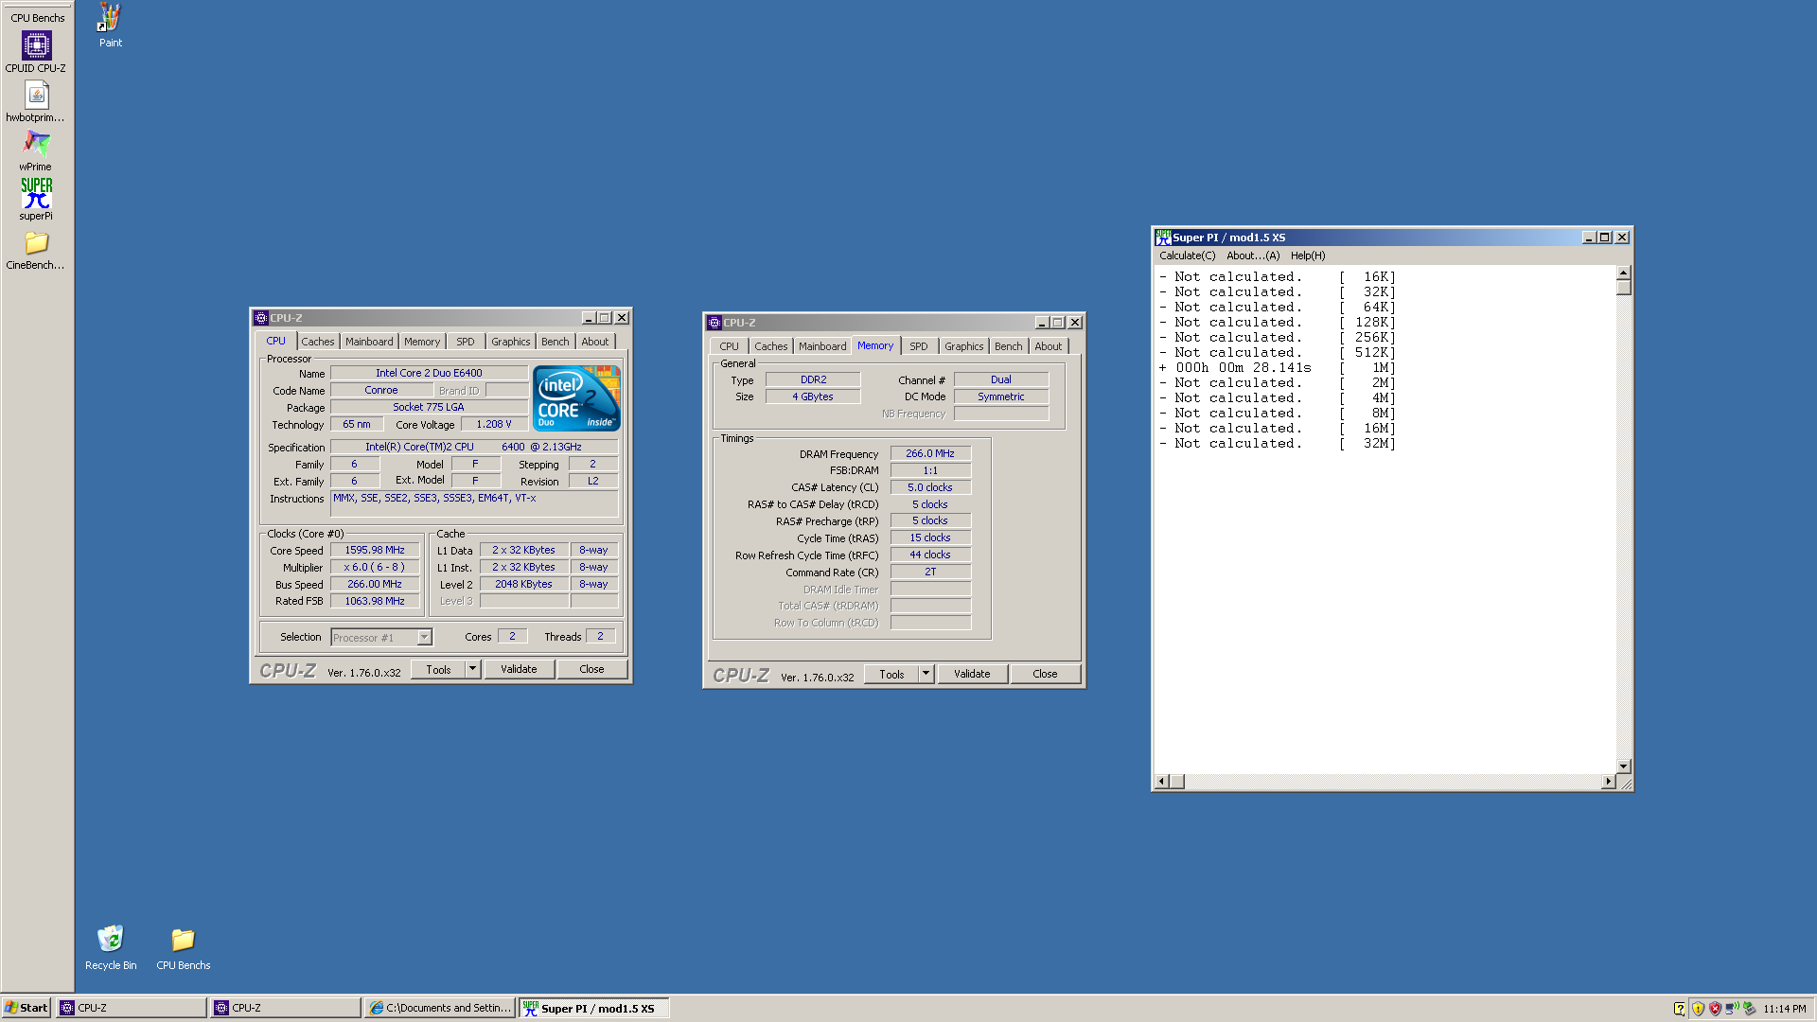The image size is (1817, 1022).
Task: Click Super PI horizontal scrollbar right arrow
Action: pyautogui.click(x=1608, y=782)
